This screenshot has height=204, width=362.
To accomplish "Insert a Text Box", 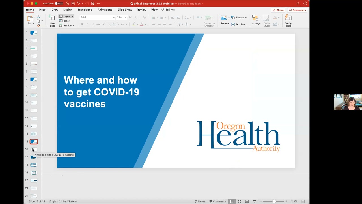I will point(238,24).
